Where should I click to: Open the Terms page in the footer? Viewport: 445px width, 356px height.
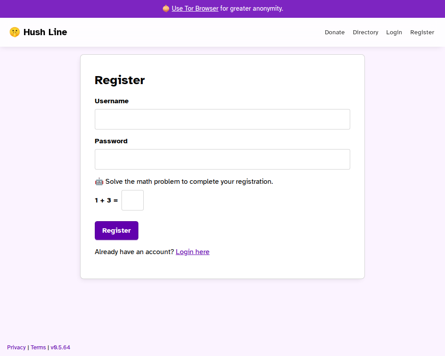38,347
